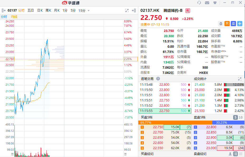This screenshot has height=157, width=245.
Task: Click the orange 买 buy button
Action: point(227,24)
